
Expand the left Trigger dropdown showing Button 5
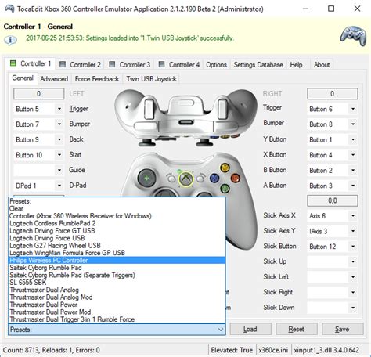click(x=59, y=109)
